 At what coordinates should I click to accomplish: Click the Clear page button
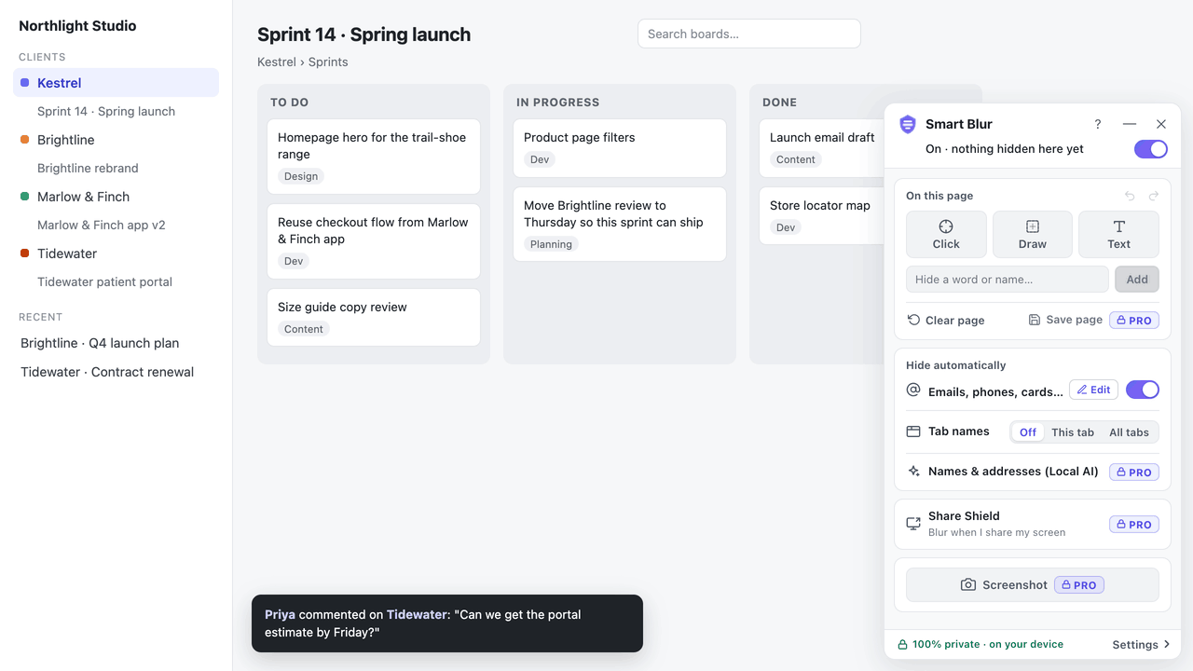[x=946, y=320]
